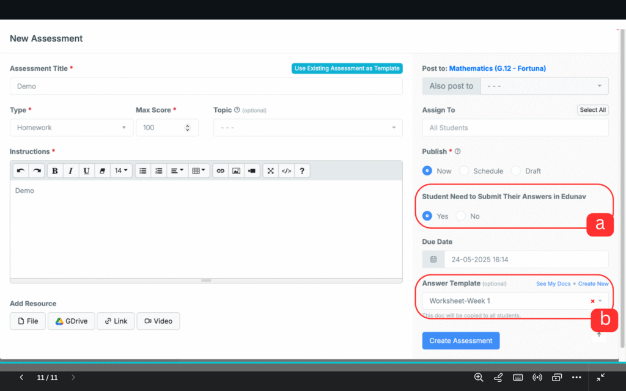Open the Type dropdown showing Homework
This screenshot has height=391, width=626.
tap(71, 128)
